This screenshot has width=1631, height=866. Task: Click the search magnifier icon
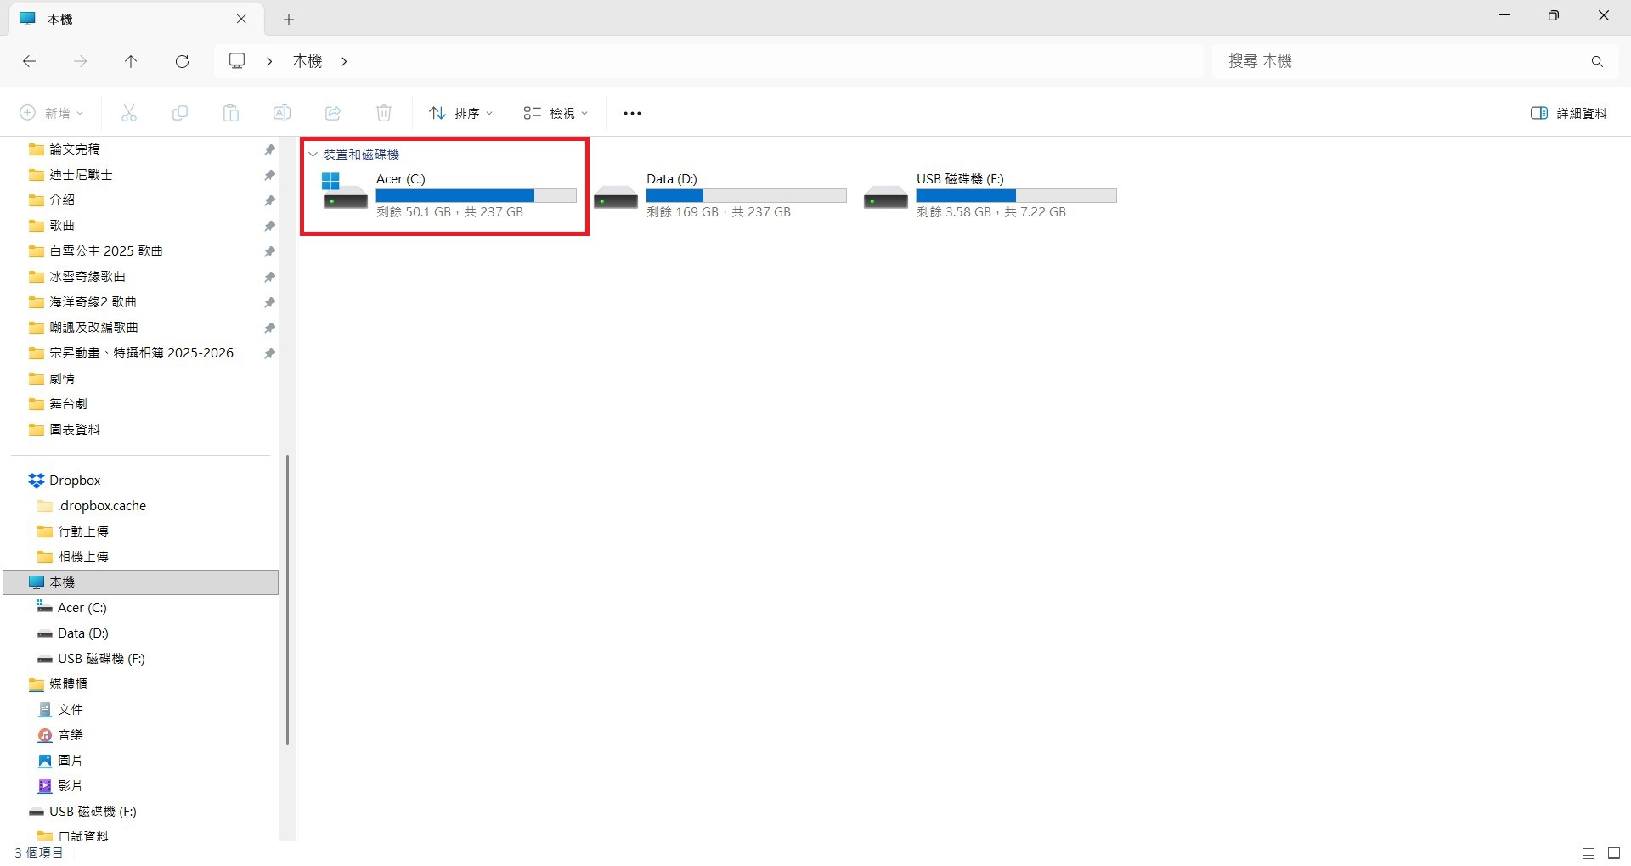click(1597, 61)
